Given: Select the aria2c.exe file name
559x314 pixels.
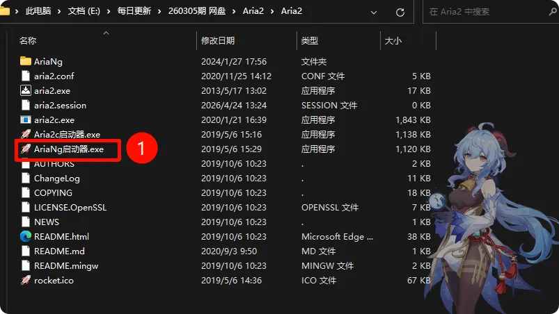Looking at the screenshot, I should 54,120.
